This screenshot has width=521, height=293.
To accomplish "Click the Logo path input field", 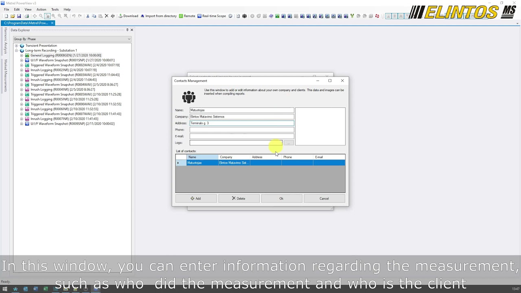I will 236,143.
